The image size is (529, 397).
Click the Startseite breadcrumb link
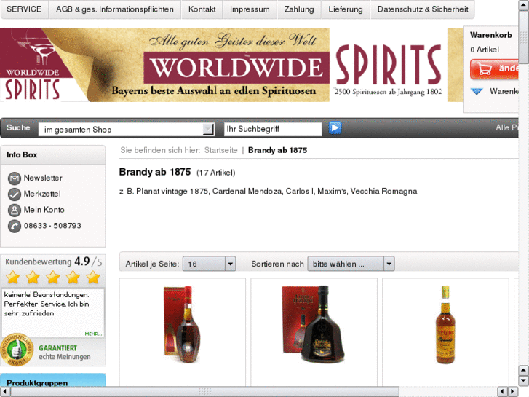(x=220, y=150)
